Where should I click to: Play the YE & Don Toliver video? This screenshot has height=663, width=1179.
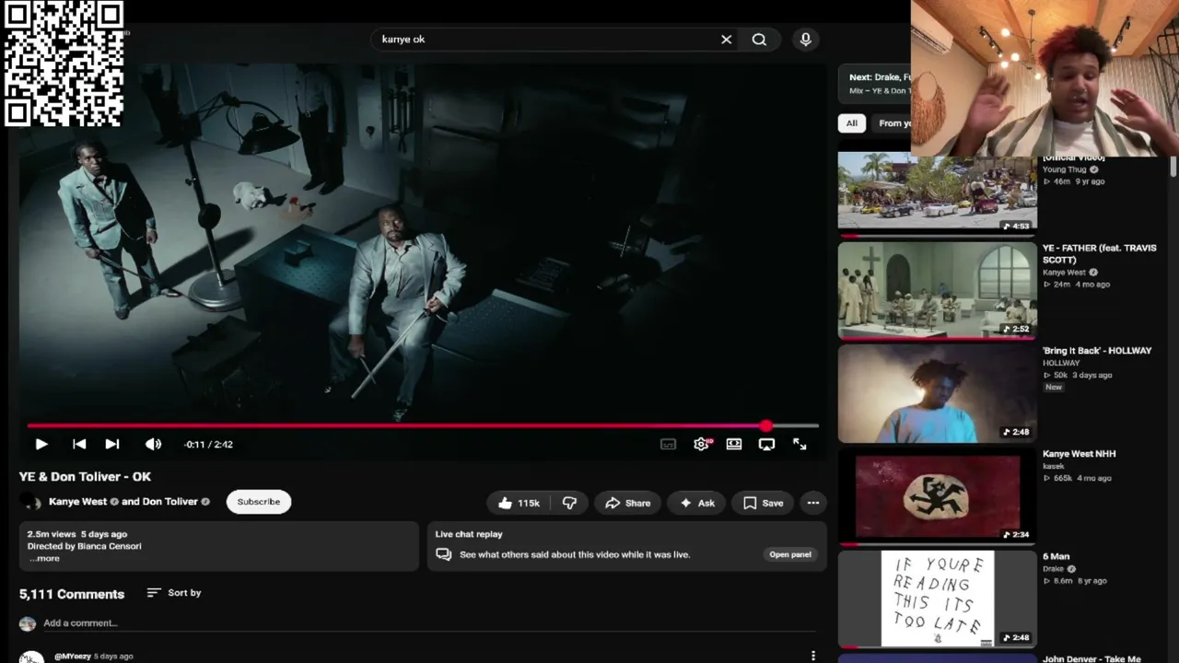[x=41, y=444]
